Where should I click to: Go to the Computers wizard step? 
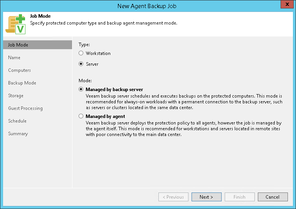pos(19,70)
